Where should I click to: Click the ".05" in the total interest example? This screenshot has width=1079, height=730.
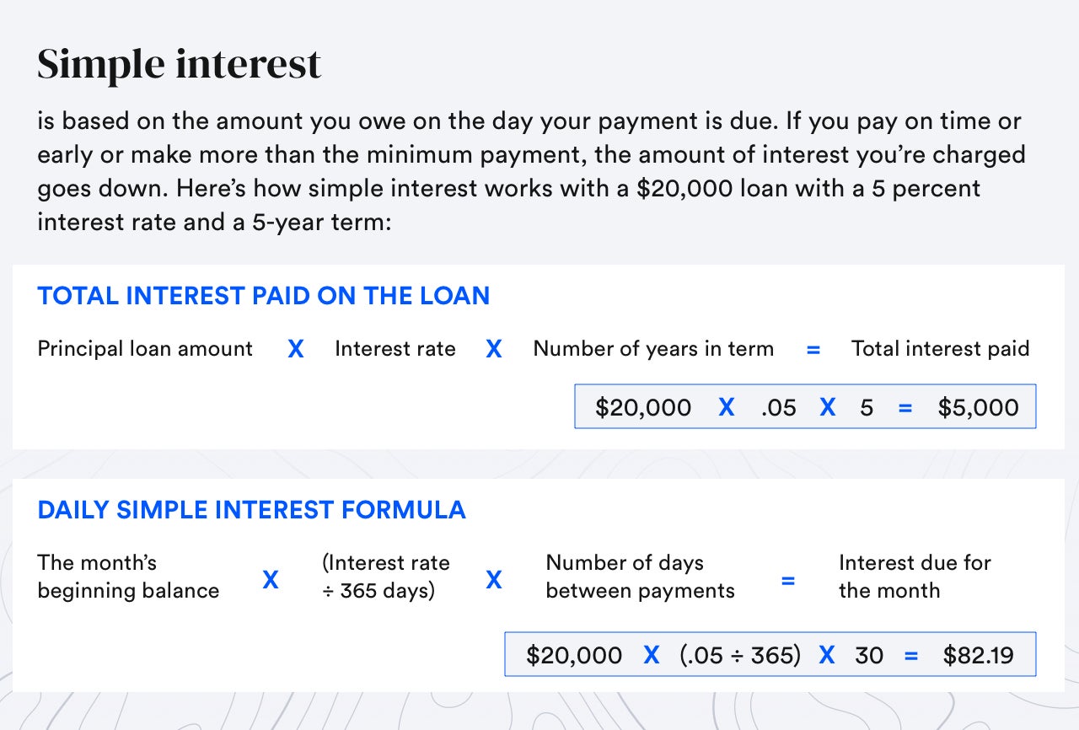click(777, 407)
